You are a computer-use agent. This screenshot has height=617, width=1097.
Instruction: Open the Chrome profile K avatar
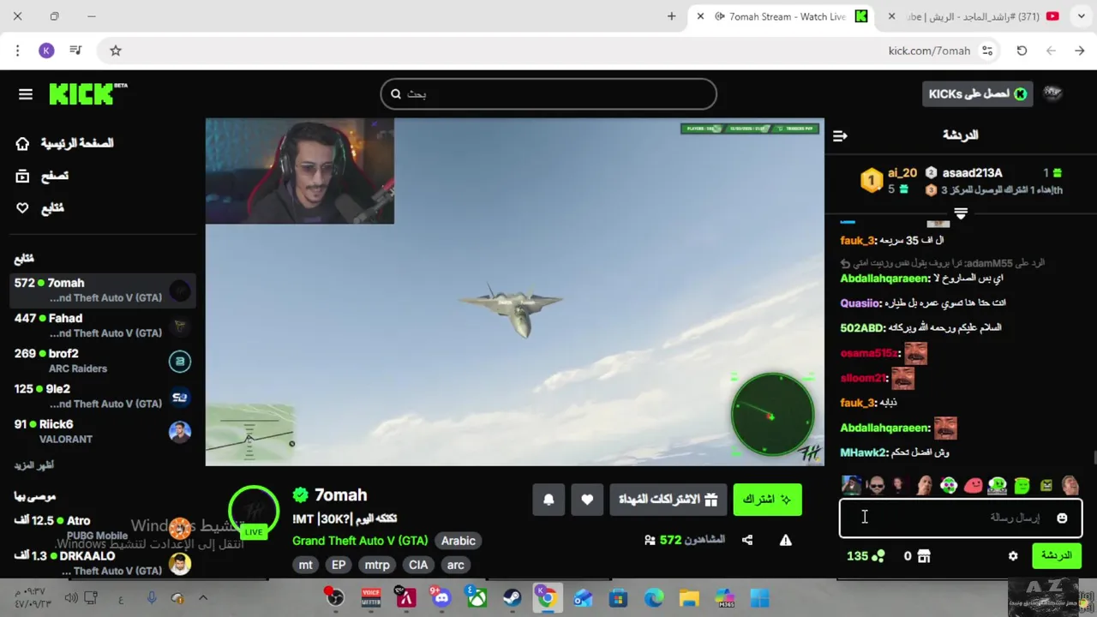pos(46,51)
